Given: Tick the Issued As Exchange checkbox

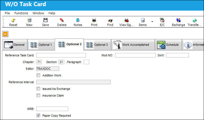Looking at the screenshot, I should coord(39,89).
